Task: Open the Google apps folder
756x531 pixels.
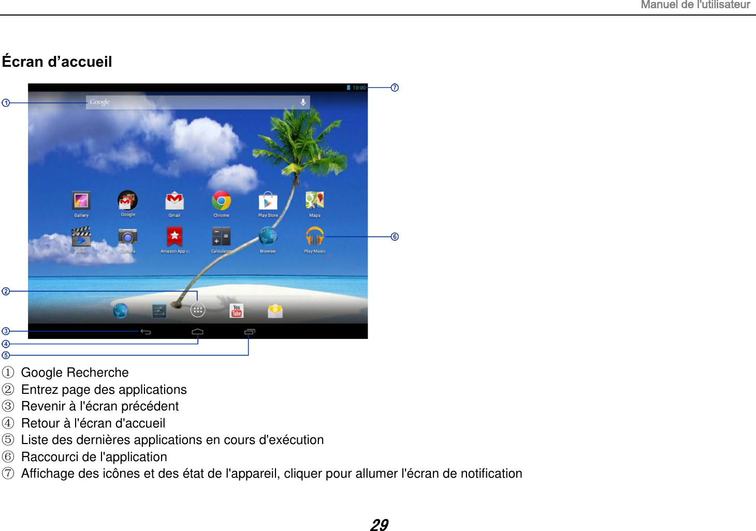Action: coord(128,200)
